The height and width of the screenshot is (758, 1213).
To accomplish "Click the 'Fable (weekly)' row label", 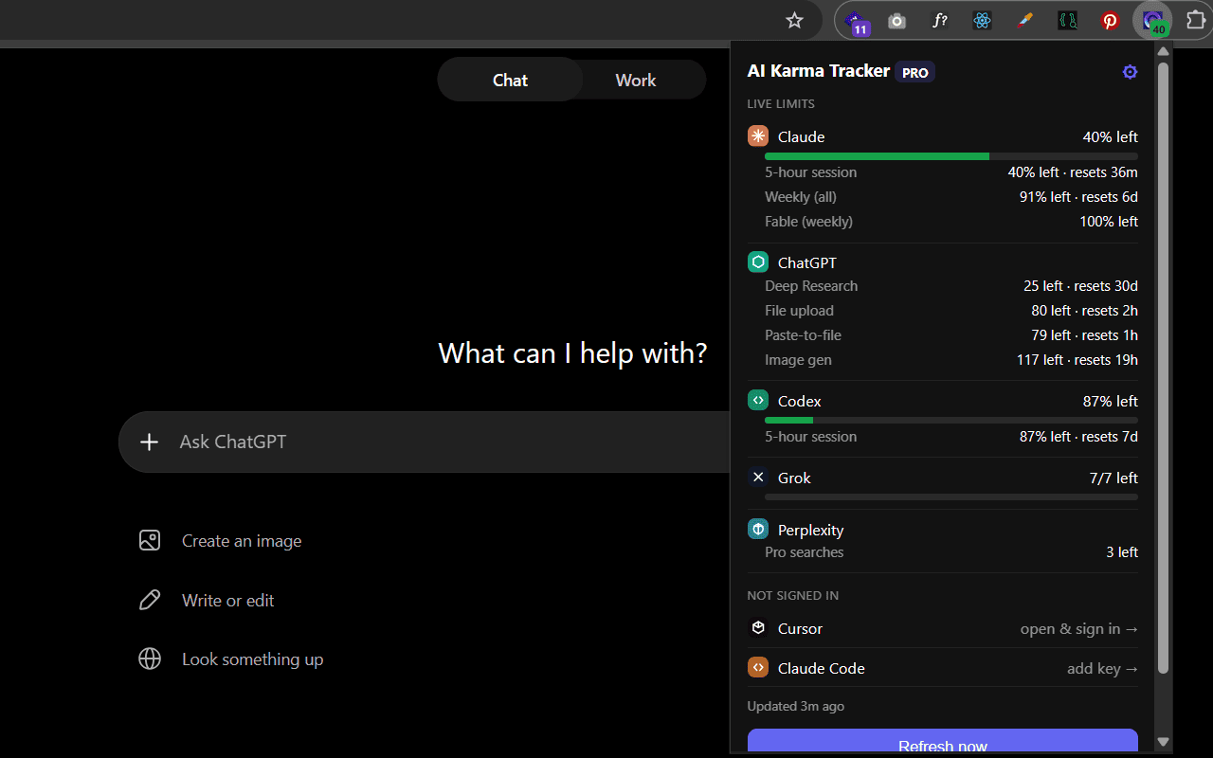I will click(x=809, y=222).
